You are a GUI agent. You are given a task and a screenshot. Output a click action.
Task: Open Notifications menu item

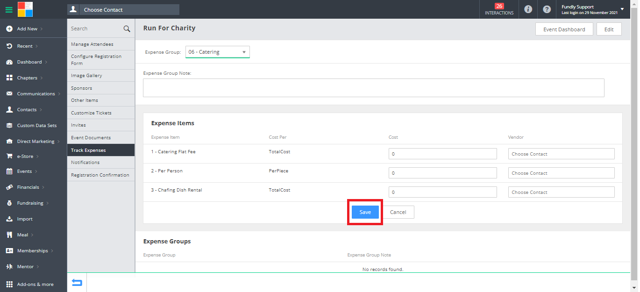point(101,163)
